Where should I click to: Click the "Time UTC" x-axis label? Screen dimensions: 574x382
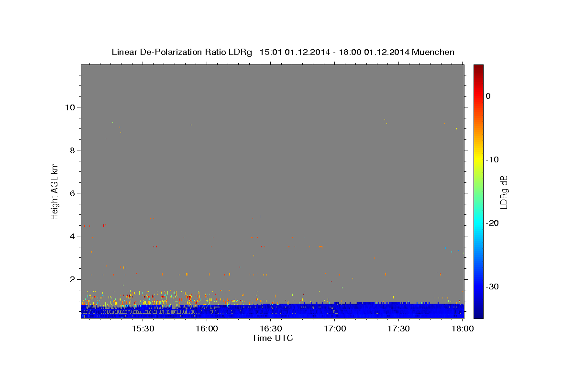(x=272, y=338)
